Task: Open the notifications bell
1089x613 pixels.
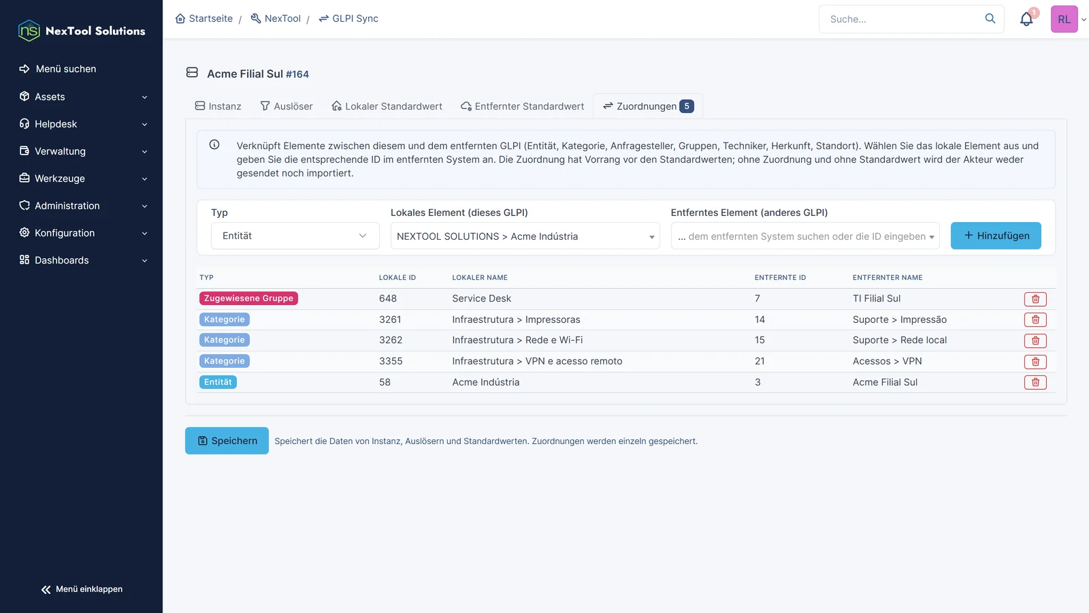Action: click(1026, 19)
